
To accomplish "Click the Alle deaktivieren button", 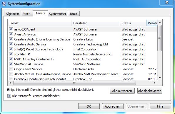I will 150,91.
